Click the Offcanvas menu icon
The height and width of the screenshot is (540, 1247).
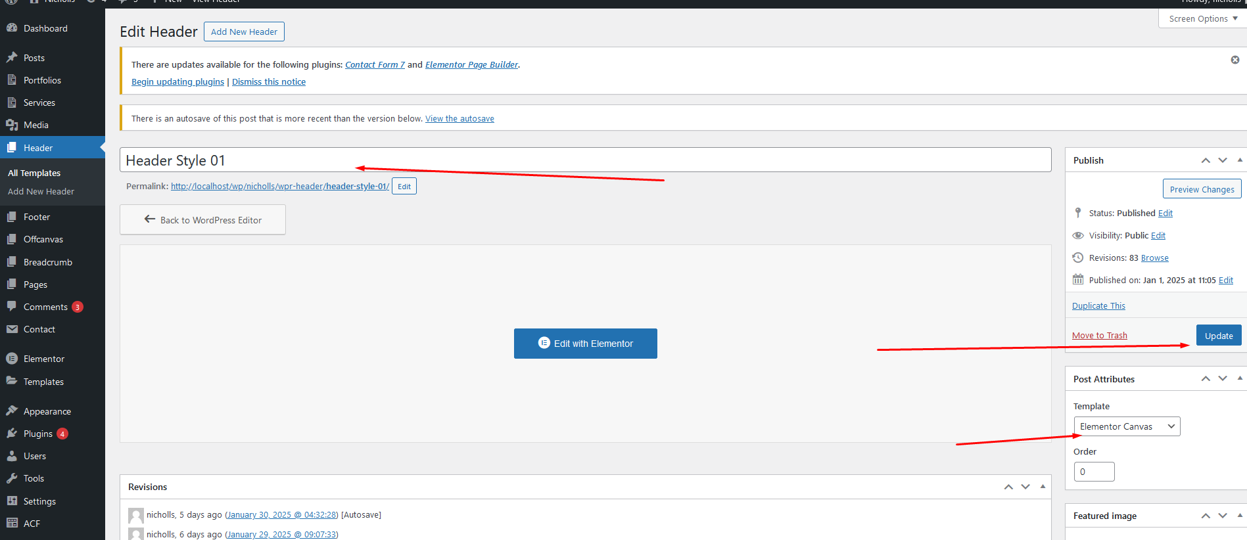(x=12, y=239)
